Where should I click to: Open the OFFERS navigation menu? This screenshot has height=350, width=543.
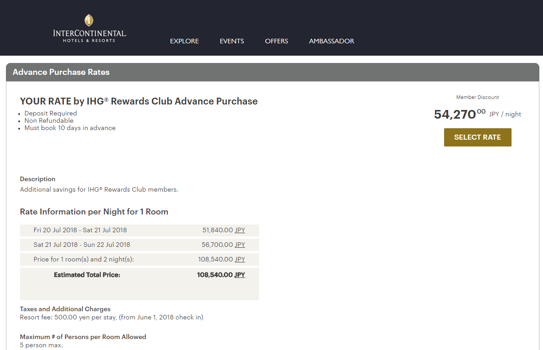[x=276, y=41]
